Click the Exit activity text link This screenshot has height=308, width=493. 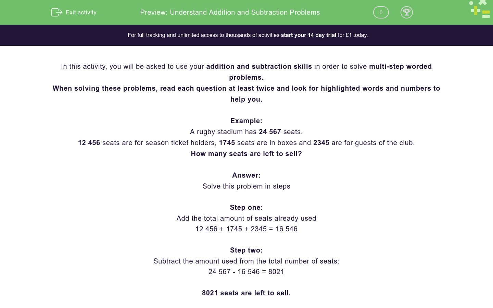point(81,12)
